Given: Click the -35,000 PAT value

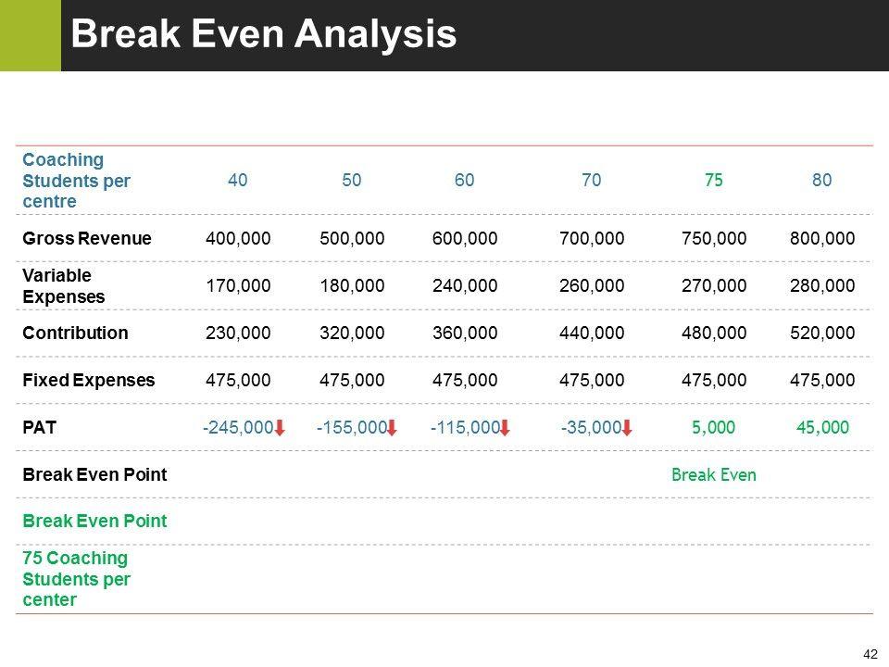Looking at the screenshot, I should tap(592, 428).
